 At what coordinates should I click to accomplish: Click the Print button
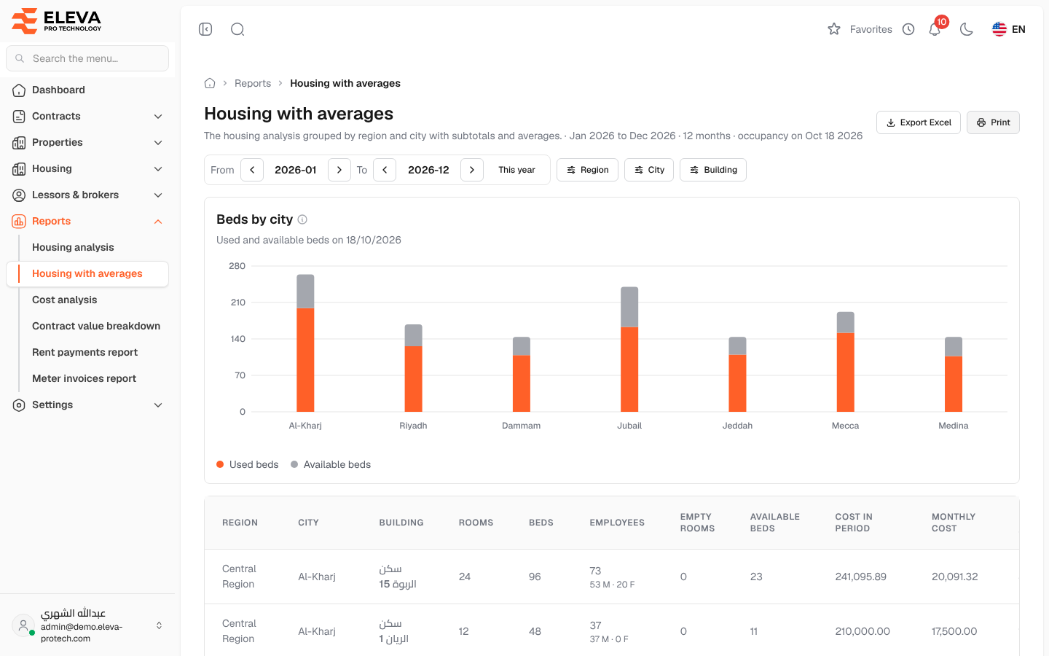(993, 122)
